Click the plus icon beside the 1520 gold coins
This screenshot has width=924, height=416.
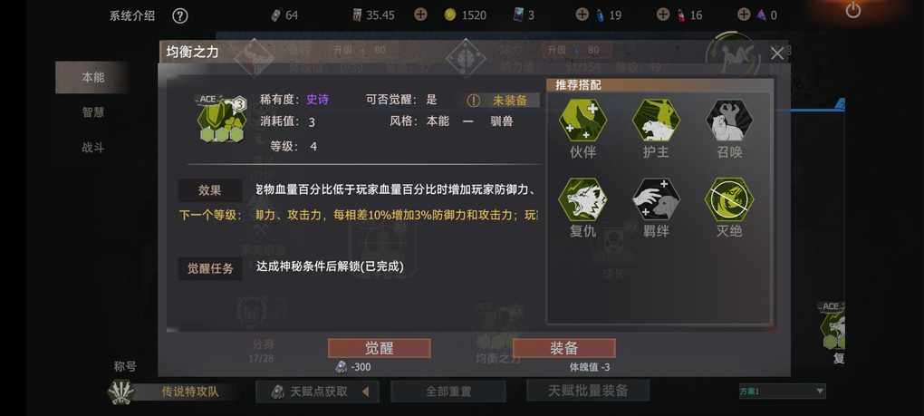(420, 15)
